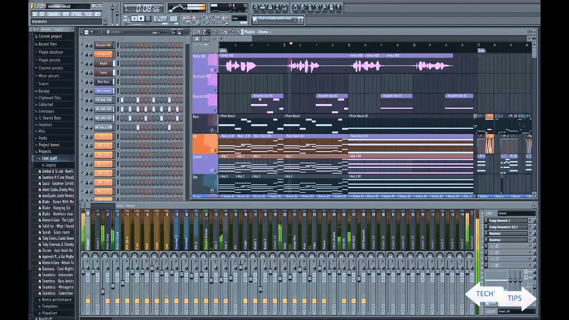This screenshot has height=320, width=569.
Task: Turn the Fruity Reeverb 2 mix knob
Action: [x=534, y=221]
